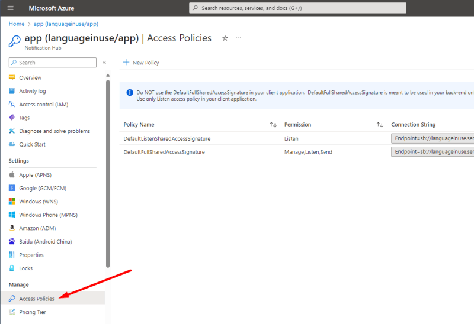This screenshot has height=324, width=474.
Task: Open the Azure portal hamburger menu
Action: 11,8
